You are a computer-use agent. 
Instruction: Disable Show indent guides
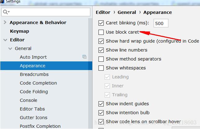click(101, 104)
